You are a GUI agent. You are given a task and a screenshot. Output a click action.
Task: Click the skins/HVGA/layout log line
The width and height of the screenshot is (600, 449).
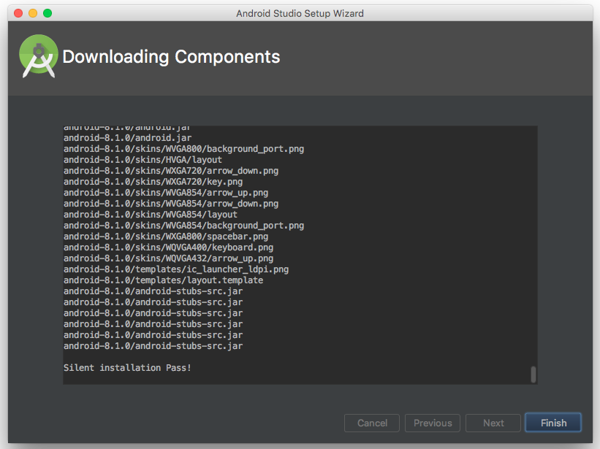(143, 160)
